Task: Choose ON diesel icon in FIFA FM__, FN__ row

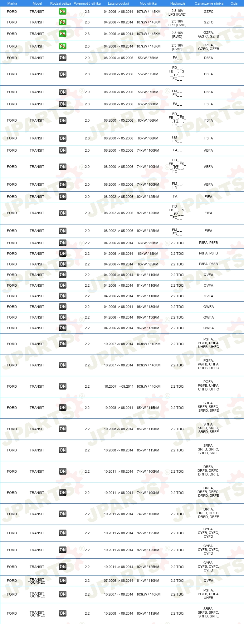Action: coord(63,231)
